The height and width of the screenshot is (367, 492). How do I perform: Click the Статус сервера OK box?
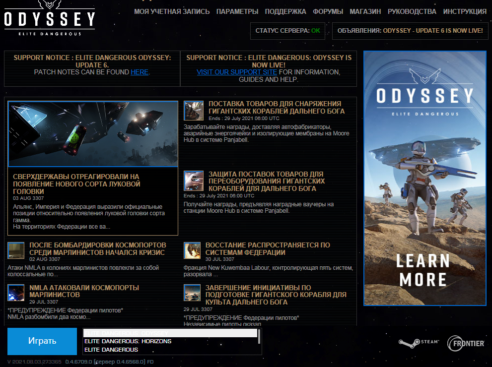point(287,31)
